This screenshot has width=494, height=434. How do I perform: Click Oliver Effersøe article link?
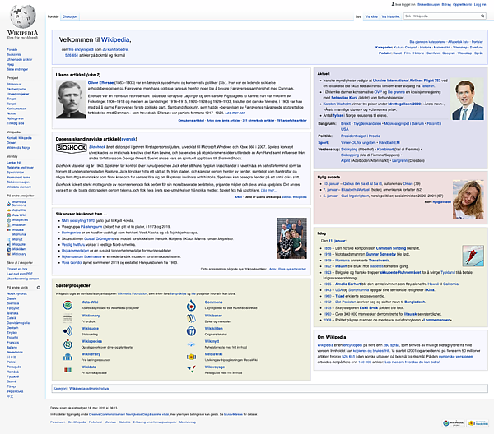(100, 83)
